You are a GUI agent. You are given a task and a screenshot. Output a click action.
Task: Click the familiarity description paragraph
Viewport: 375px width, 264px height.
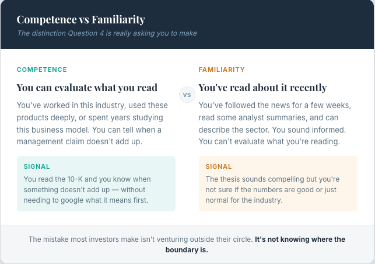(275, 123)
